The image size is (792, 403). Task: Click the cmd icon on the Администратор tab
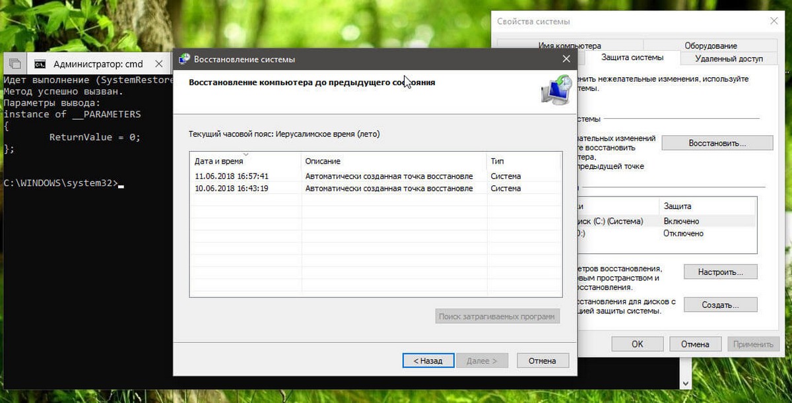(x=41, y=64)
